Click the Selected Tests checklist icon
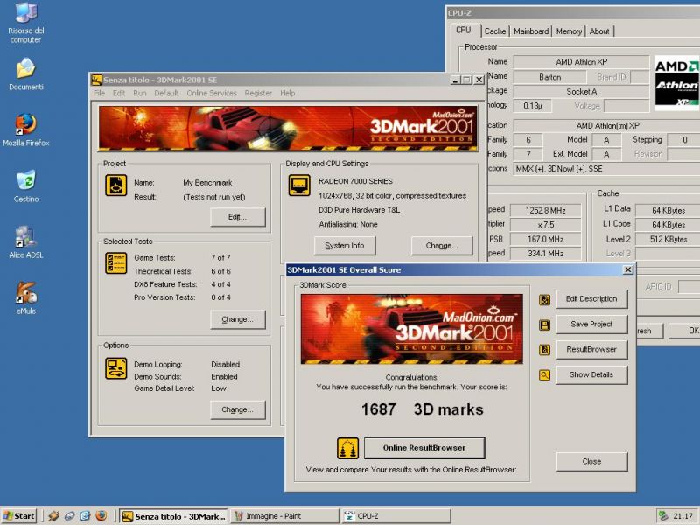The width and height of the screenshot is (700, 525). 116,263
